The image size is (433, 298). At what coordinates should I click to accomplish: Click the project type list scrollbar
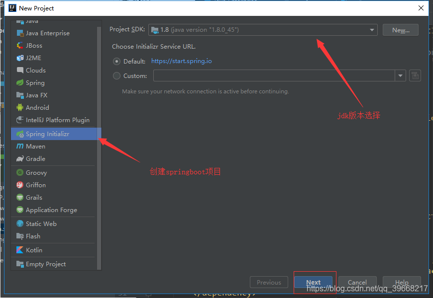[x=99, y=148]
